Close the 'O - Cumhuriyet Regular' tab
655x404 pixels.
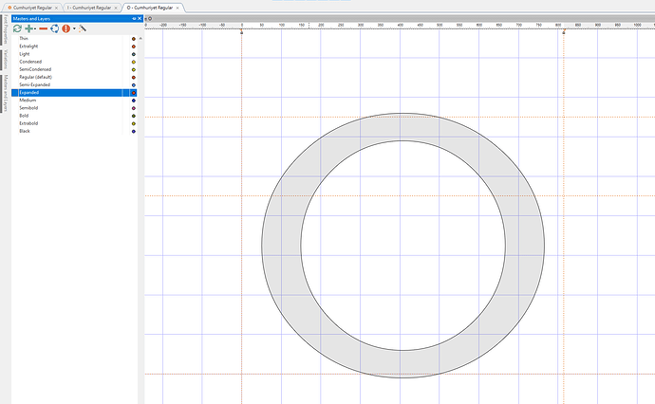181,7
